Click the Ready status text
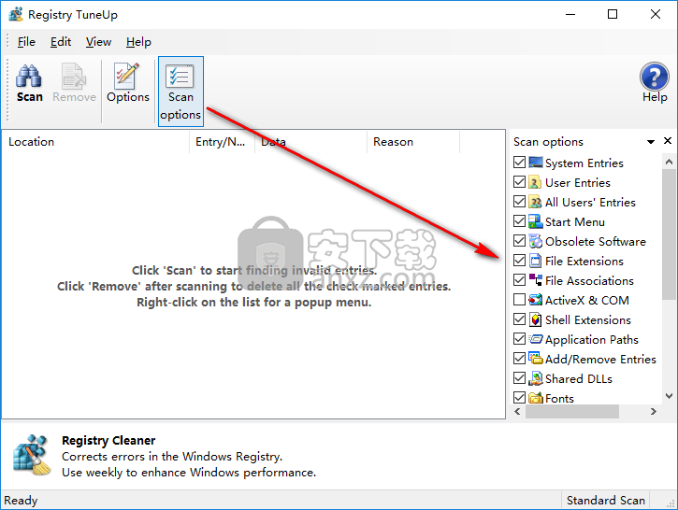The width and height of the screenshot is (678, 510). 21,501
